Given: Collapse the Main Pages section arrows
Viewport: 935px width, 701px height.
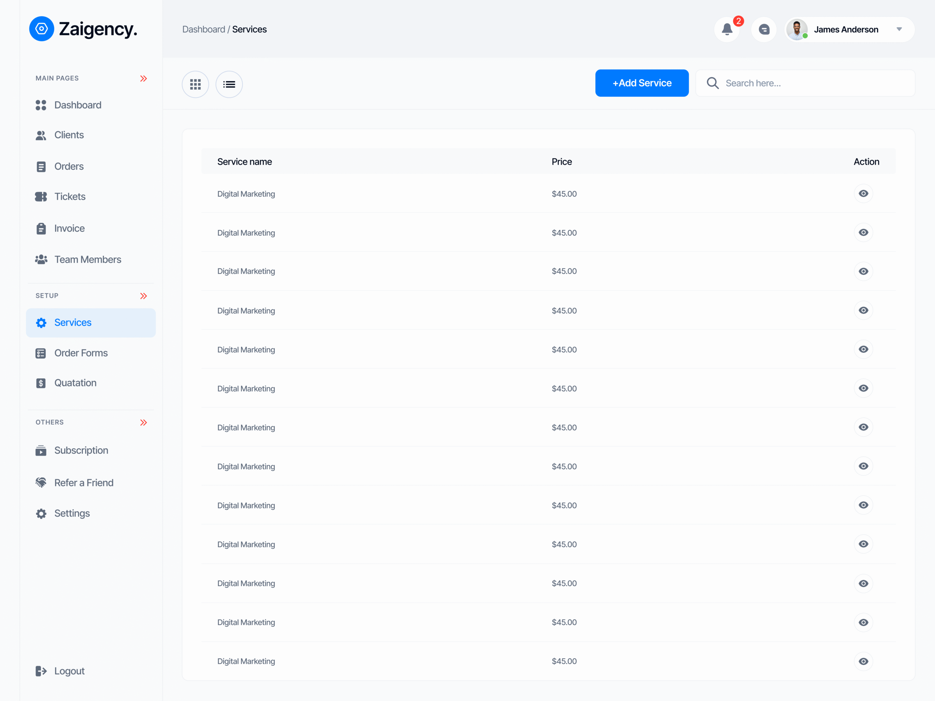Looking at the screenshot, I should (x=143, y=78).
